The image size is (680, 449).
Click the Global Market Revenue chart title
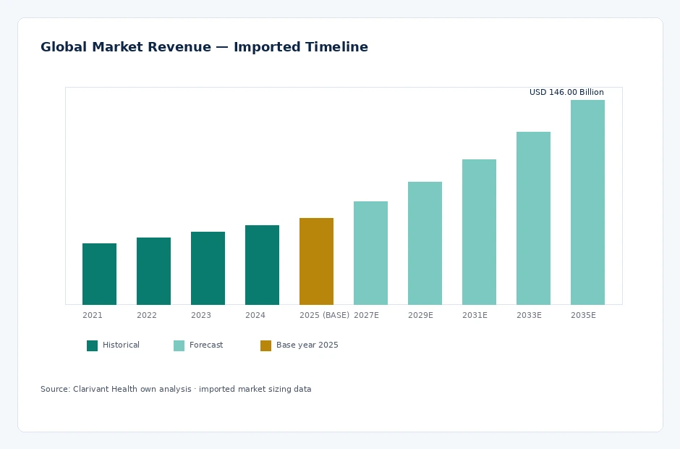(204, 47)
